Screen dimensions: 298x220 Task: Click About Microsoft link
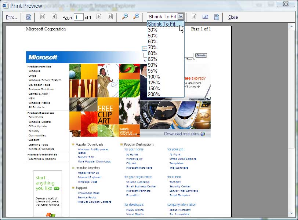point(180,210)
